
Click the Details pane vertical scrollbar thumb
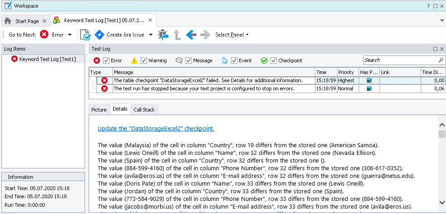pos(442,134)
